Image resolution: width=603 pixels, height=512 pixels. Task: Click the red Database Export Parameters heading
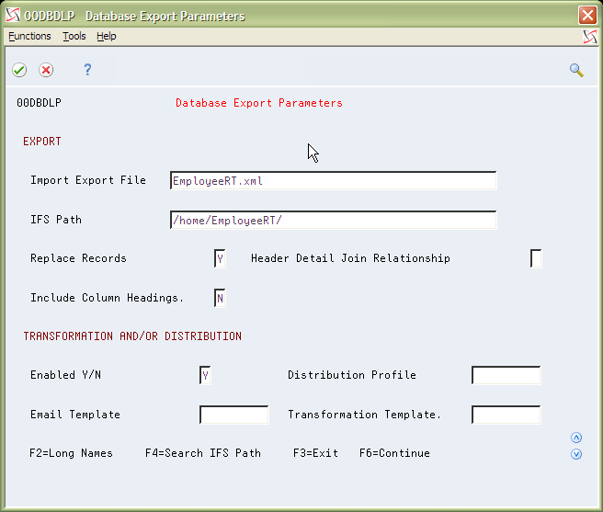(259, 103)
